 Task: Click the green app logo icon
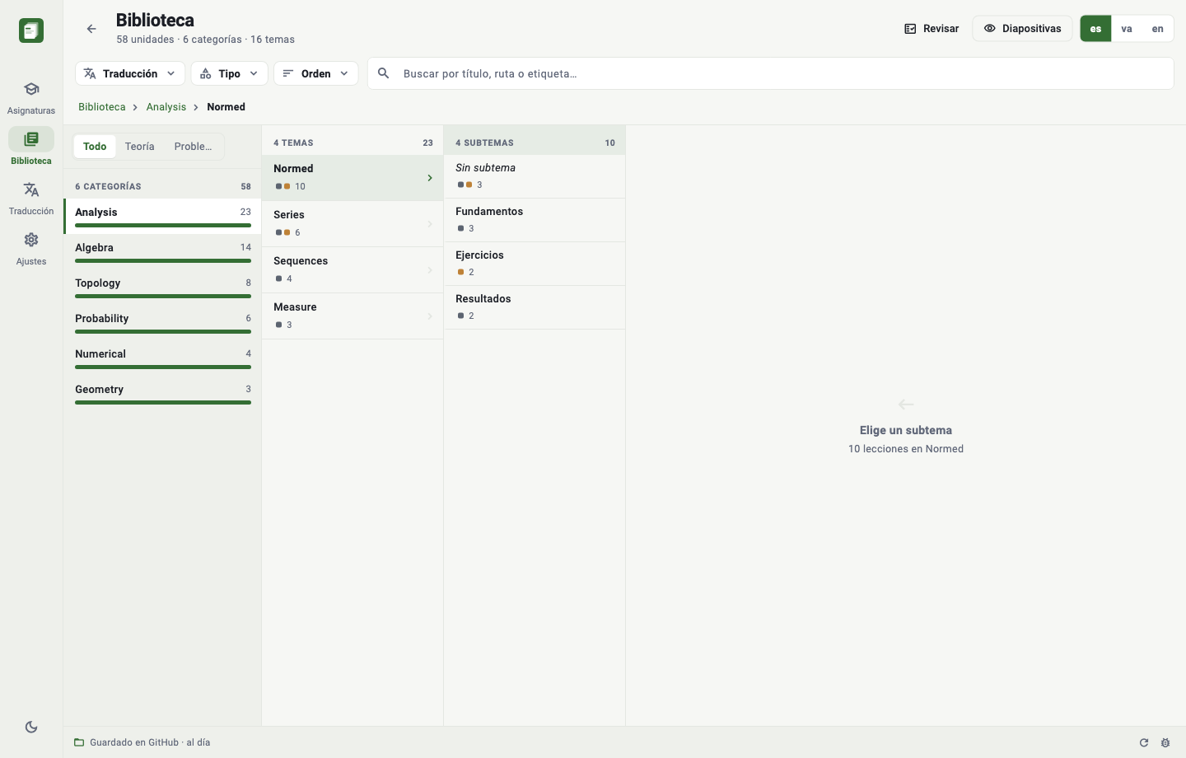click(31, 30)
